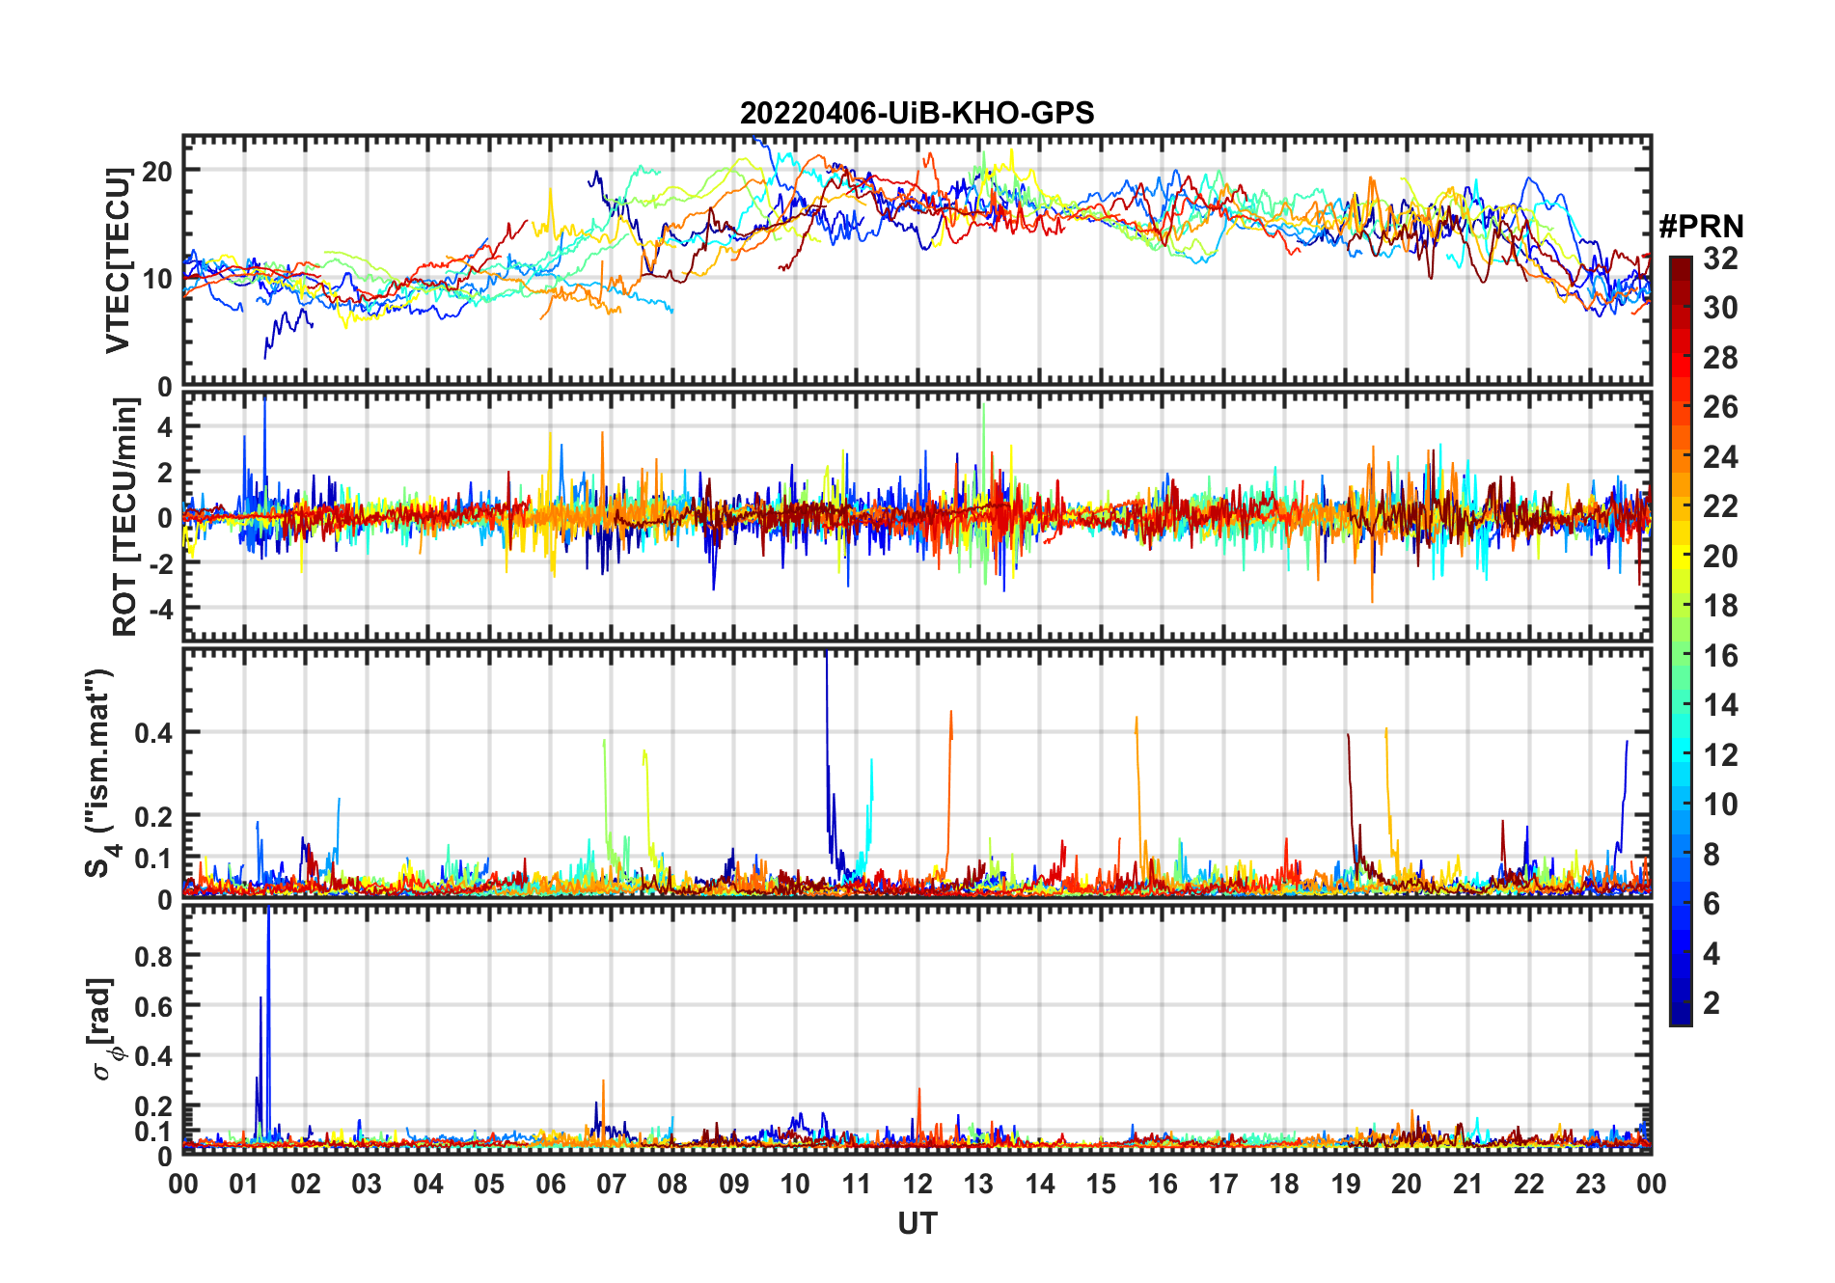Select the -2 tick on the ROT axis
The width and height of the screenshot is (1835, 1283).
[x=160, y=563]
